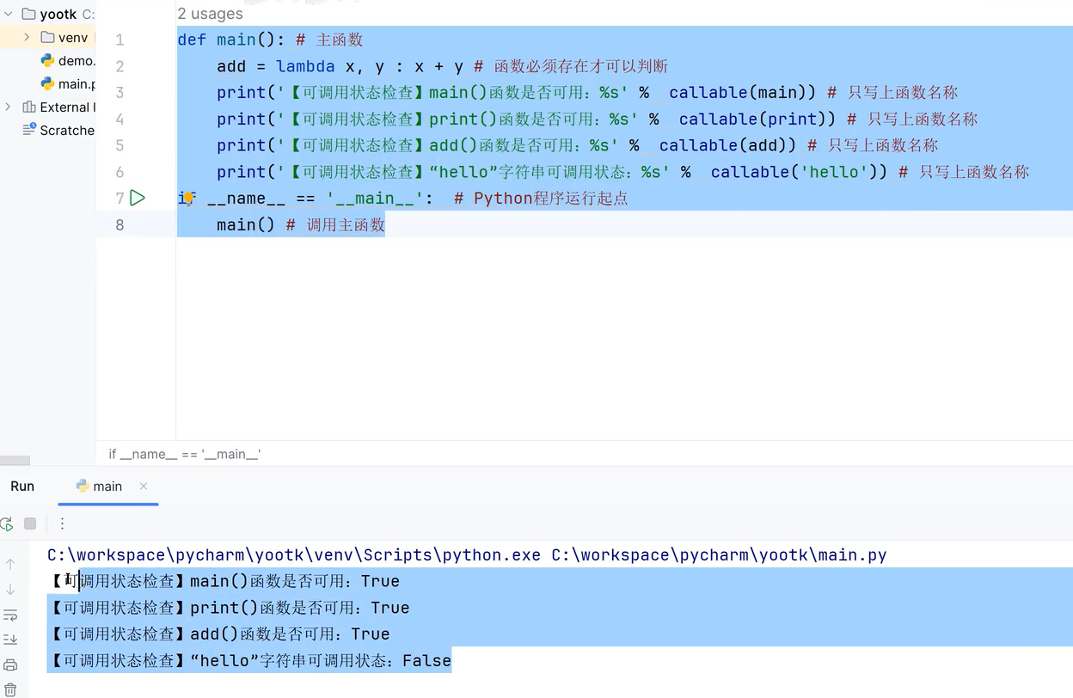Select the main tab in Run panel
Viewport: 1073px width, 698px height.
107,486
